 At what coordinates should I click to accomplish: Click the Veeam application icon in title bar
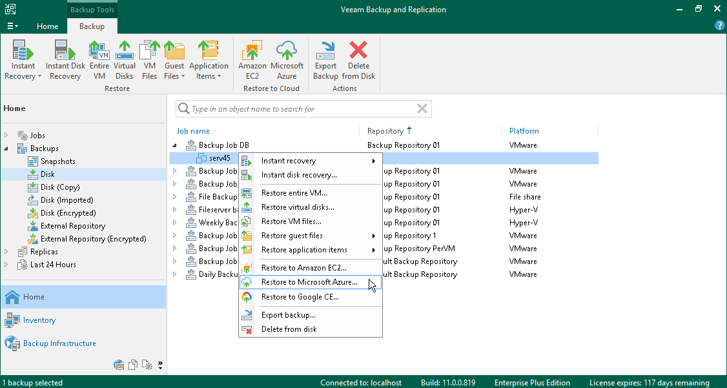coord(10,9)
